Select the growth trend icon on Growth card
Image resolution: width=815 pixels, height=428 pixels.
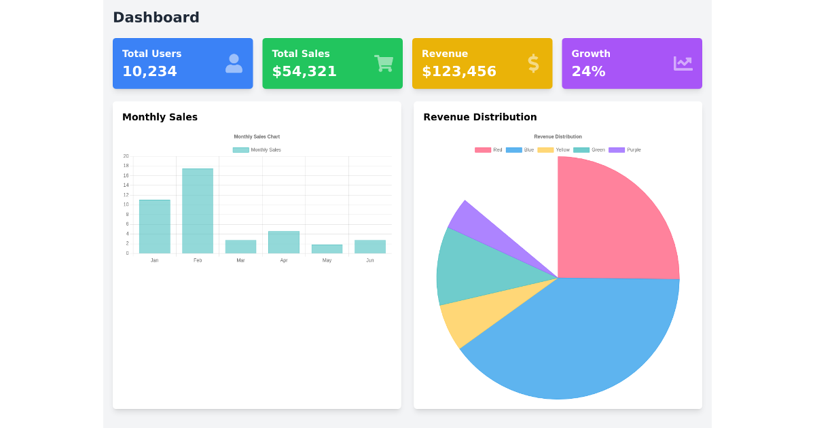683,63
